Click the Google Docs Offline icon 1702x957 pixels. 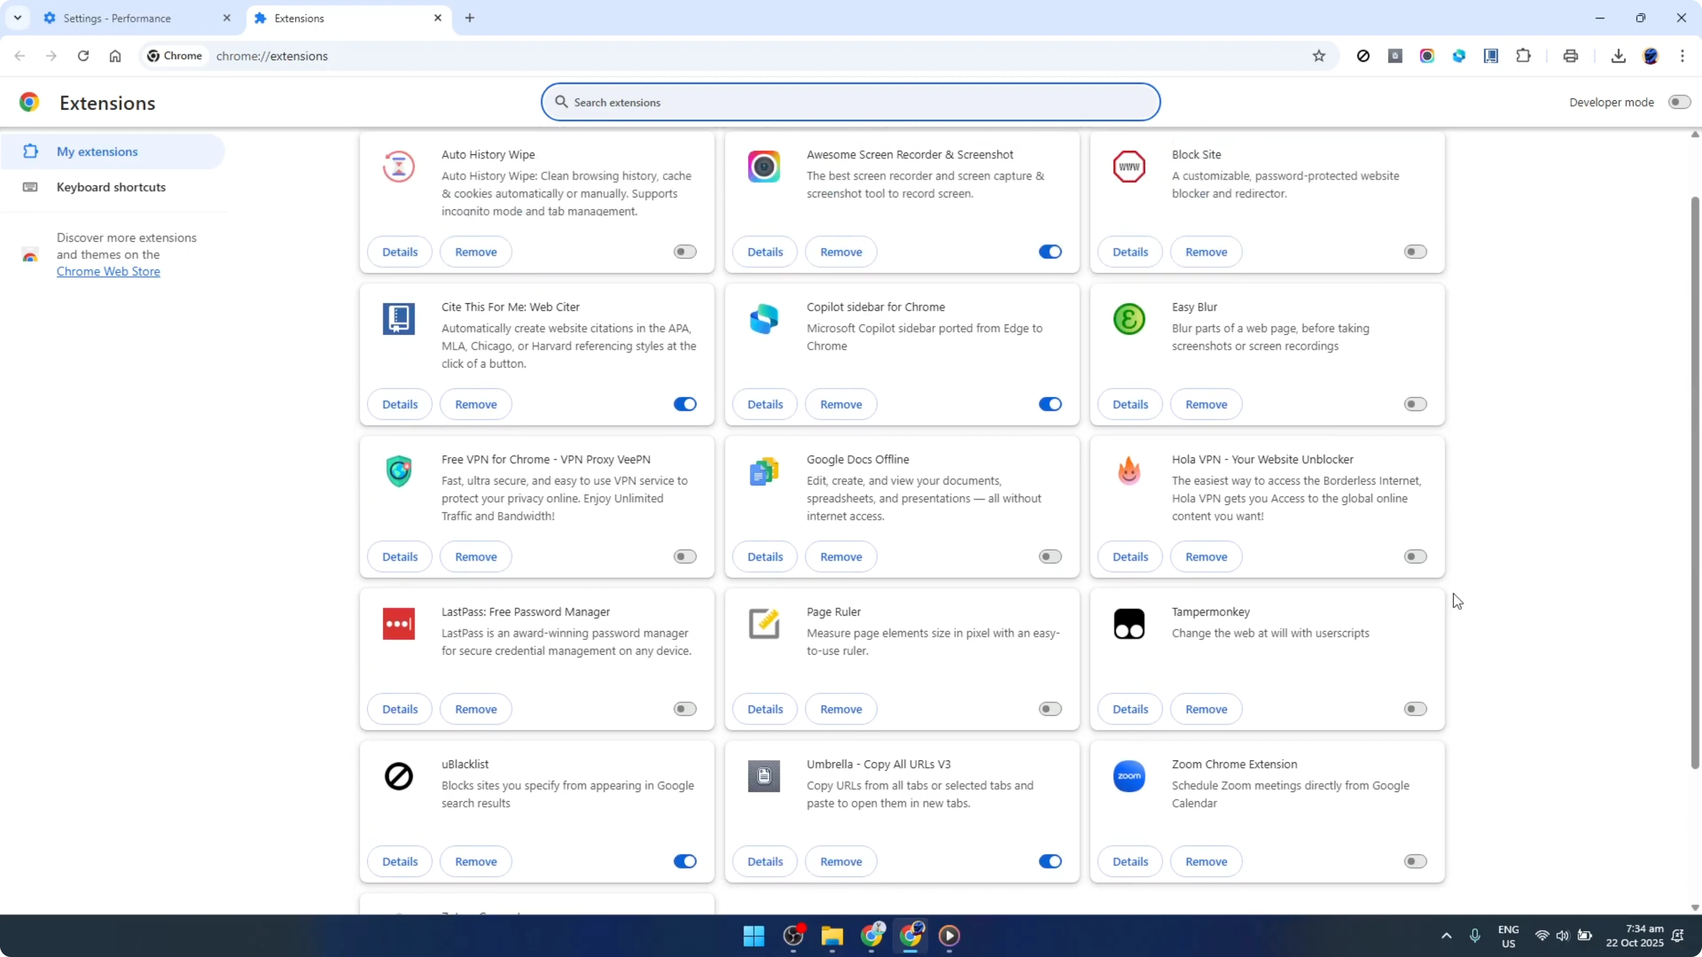[x=764, y=472]
